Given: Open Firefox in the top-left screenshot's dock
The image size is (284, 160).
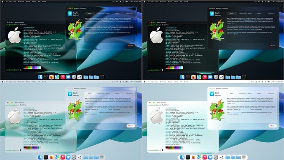Looking at the screenshot, I should point(51,77).
